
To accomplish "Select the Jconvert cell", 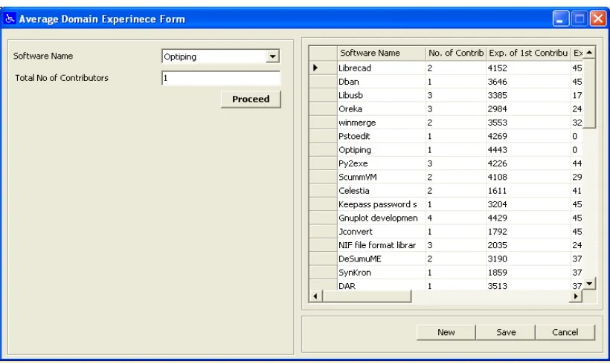I will pos(381,231).
